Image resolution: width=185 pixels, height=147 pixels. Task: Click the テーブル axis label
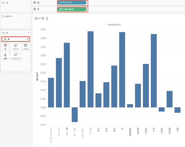[x=75, y=132]
